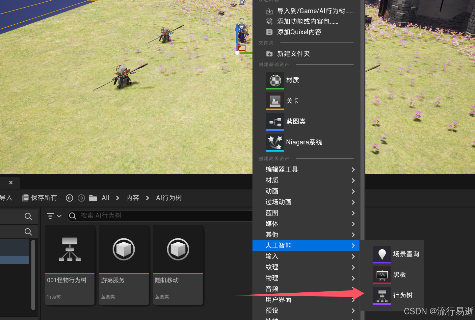475x320 pixels.
Task: Select the 黑板 blackboard icon
Action: click(382, 275)
